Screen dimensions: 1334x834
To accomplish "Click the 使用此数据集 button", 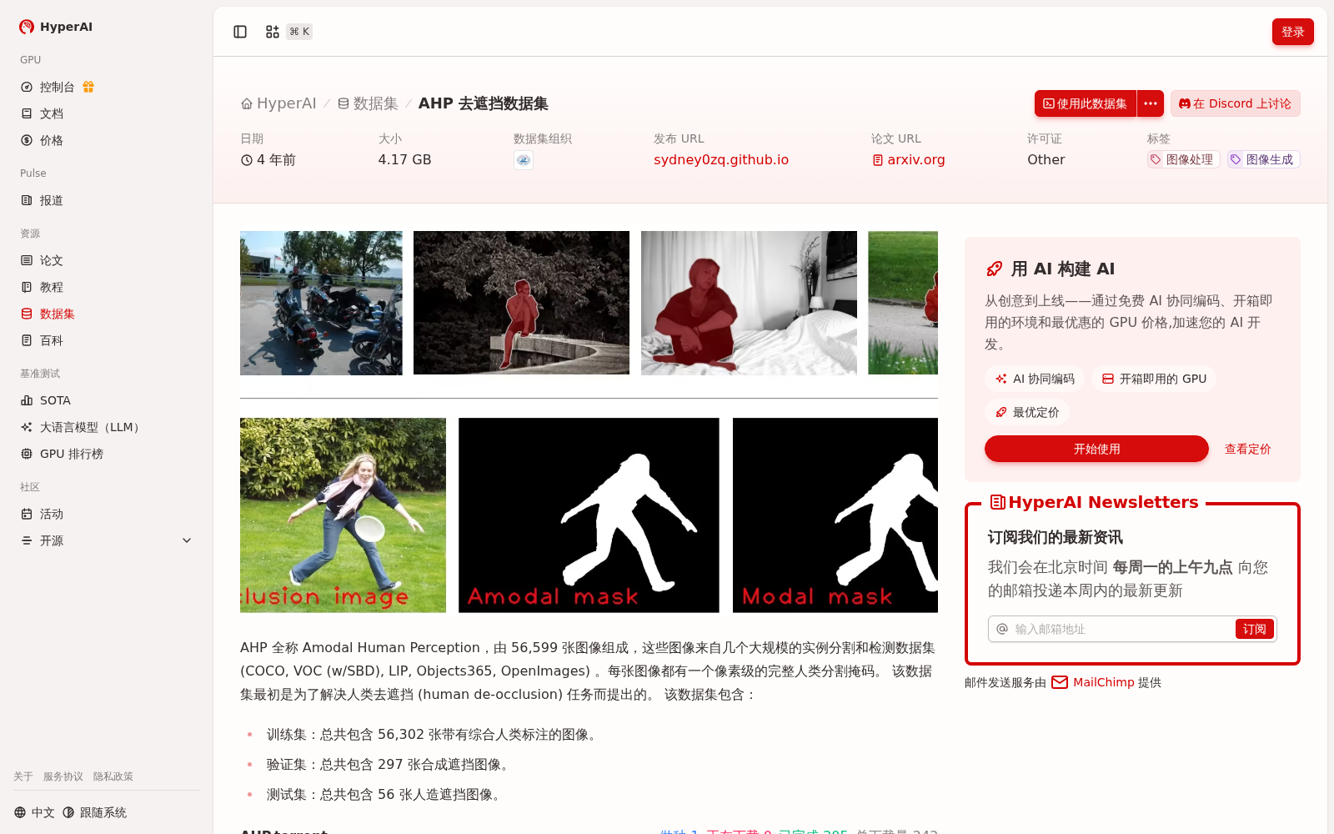I will tap(1086, 103).
